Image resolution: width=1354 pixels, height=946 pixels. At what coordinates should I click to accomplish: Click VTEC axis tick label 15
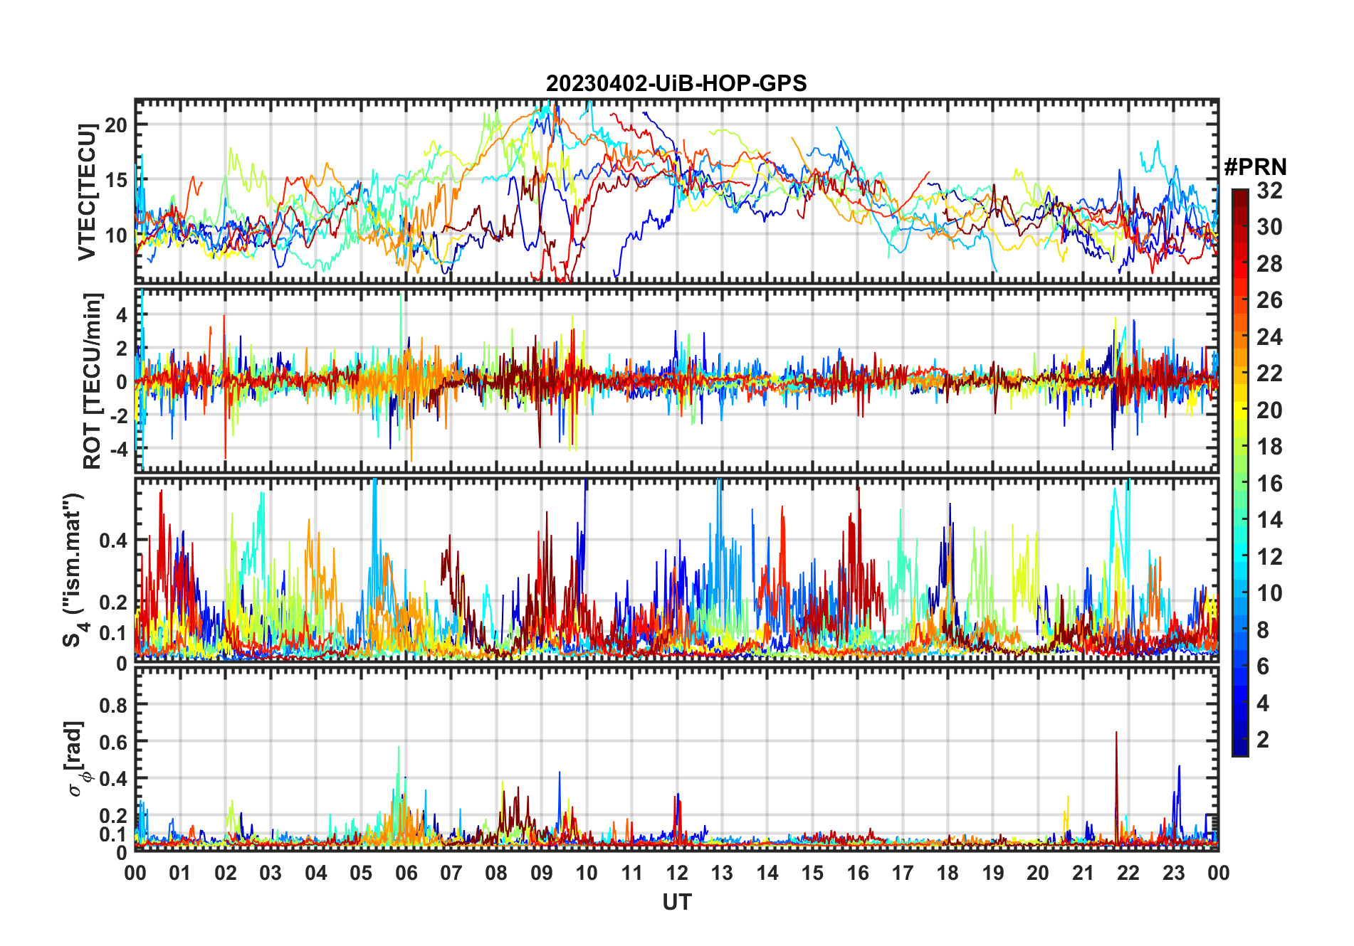click(x=116, y=180)
